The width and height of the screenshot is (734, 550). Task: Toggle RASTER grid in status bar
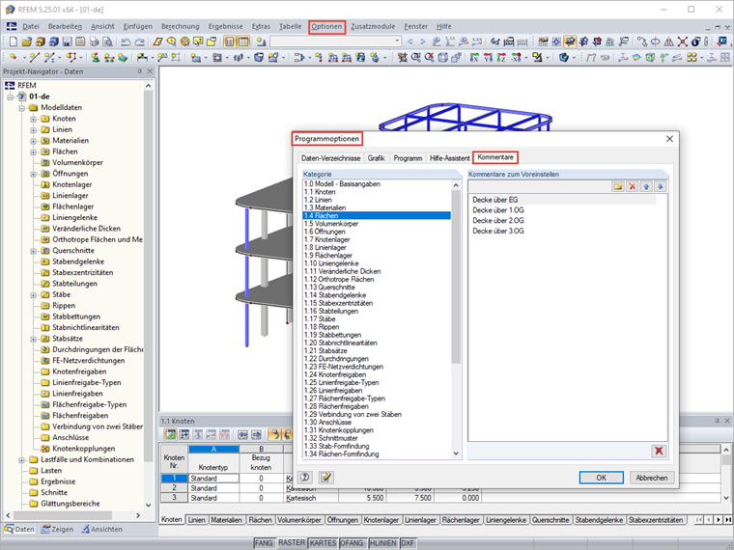tap(292, 543)
